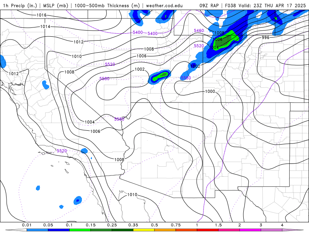
Task: Click the light blue 0.01 legend swatch
Action: [x=37, y=230]
